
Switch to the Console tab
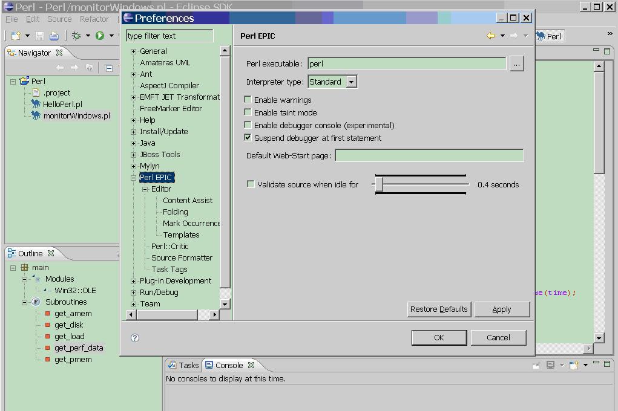(x=229, y=365)
